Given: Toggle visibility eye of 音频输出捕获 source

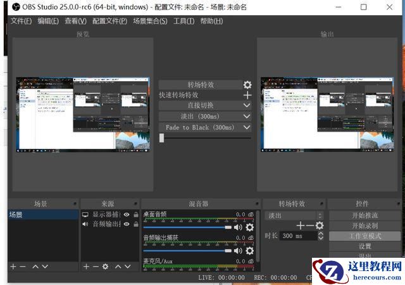Looking at the screenshot, I should pos(127,224).
